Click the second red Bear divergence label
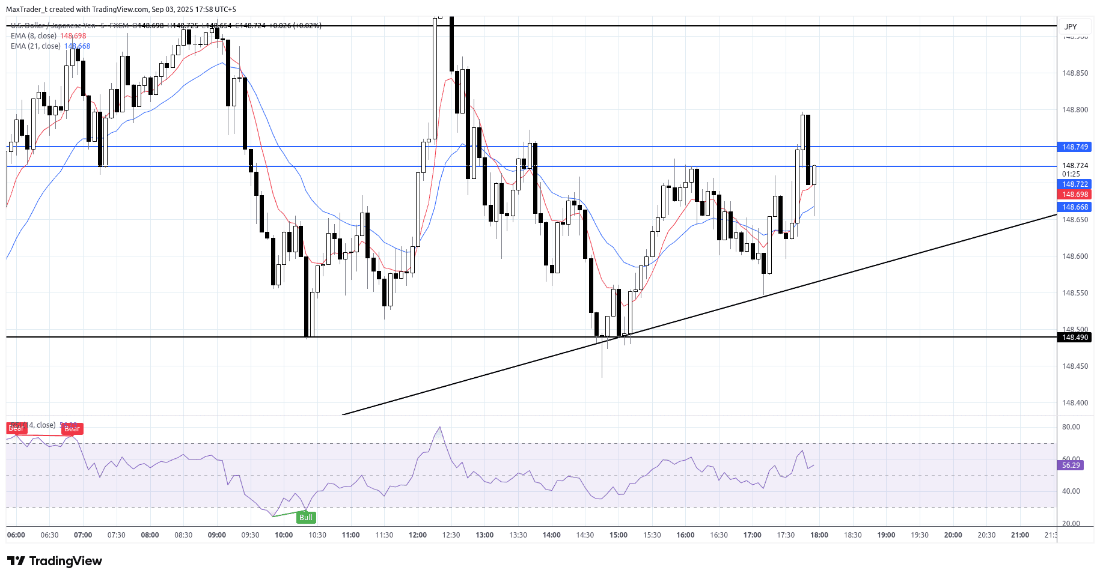This screenshot has width=1100, height=579. (72, 429)
